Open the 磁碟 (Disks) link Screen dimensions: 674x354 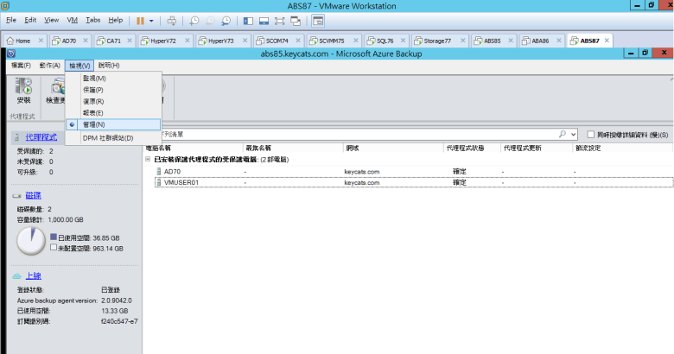[34, 196]
